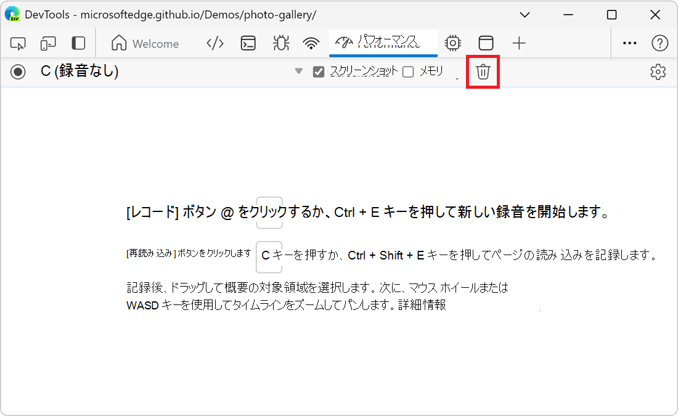The image size is (678, 416).
Task: Disable the スクリーンショット checkbox
Action: [x=318, y=71]
